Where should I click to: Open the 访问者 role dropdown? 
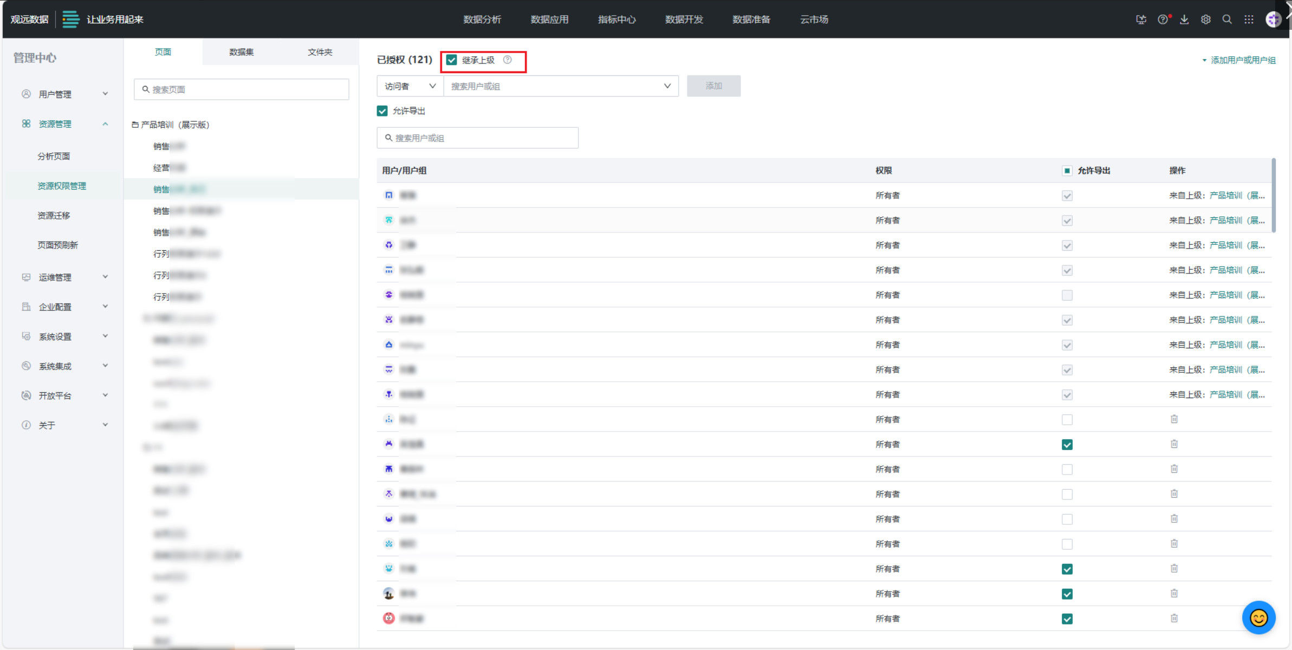(410, 86)
